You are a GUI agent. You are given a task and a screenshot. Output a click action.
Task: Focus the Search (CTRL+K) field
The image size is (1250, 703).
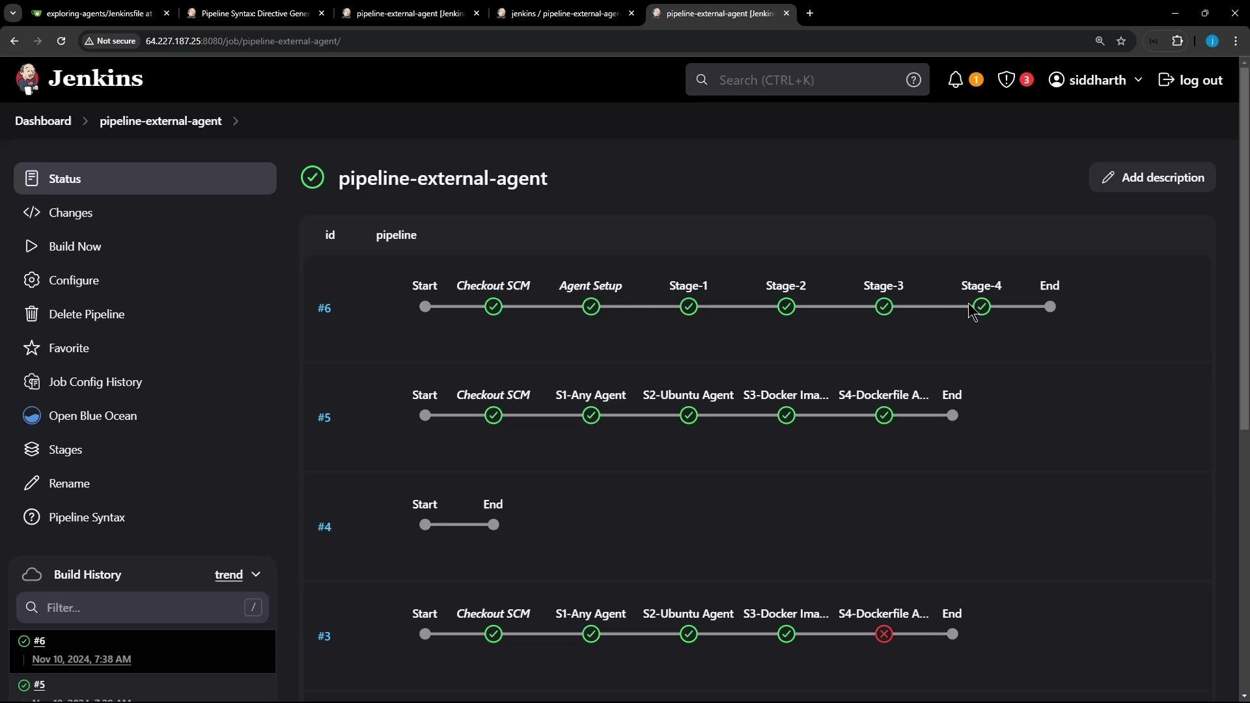(x=807, y=79)
